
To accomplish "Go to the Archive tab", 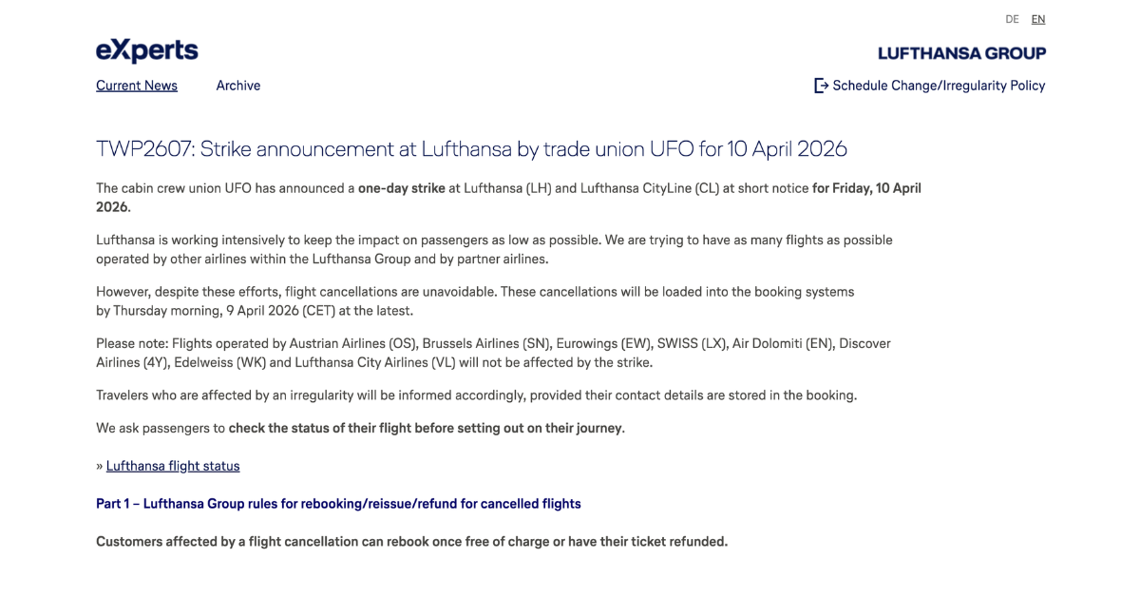I will pos(237,86).
